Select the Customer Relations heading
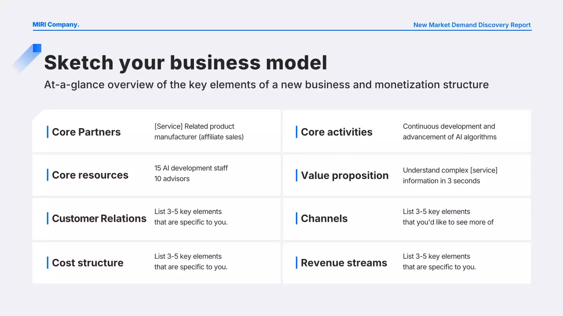The height and width of the screenshot is (316, 563). [x=99, y=219]
